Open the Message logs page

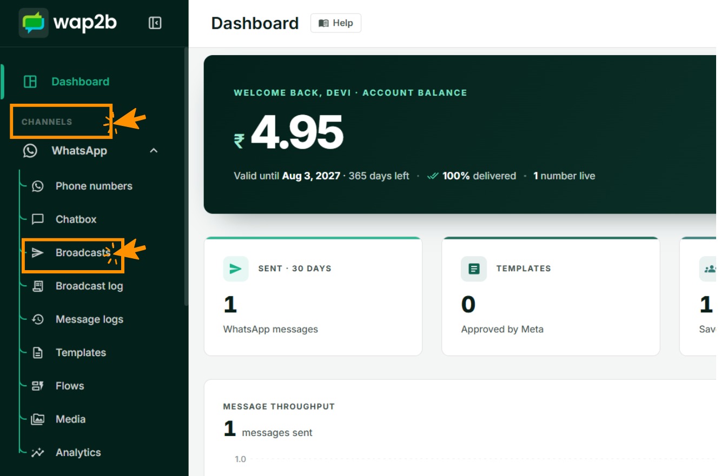click(89, 319)
